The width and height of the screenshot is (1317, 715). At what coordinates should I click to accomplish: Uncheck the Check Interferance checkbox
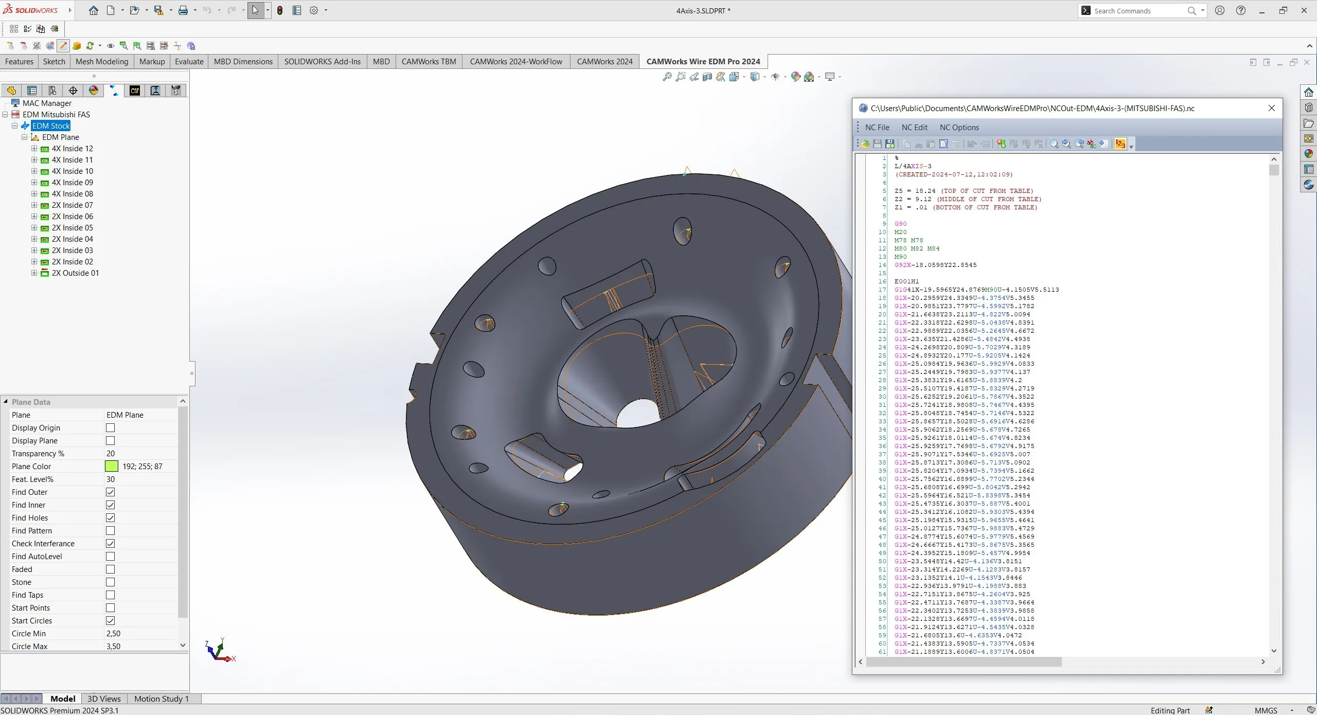coord(110,544)
